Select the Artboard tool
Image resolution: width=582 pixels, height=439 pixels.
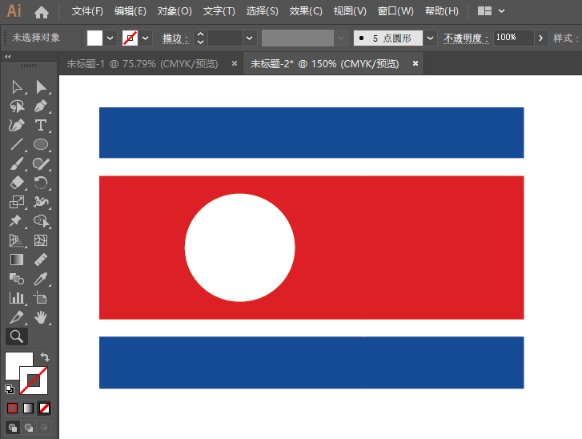(40, 298)
